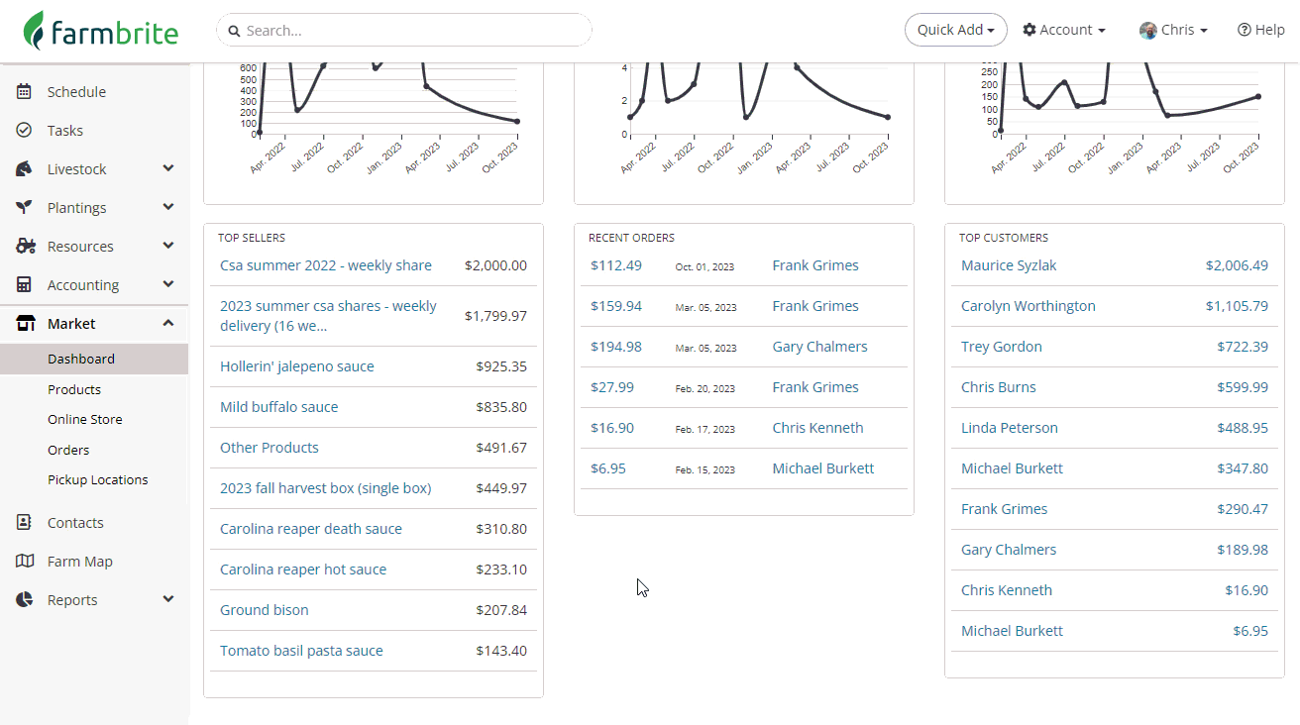The image size is (1300, 725).
Task: Go to Online Store submenu item
Action: (85, 419)
